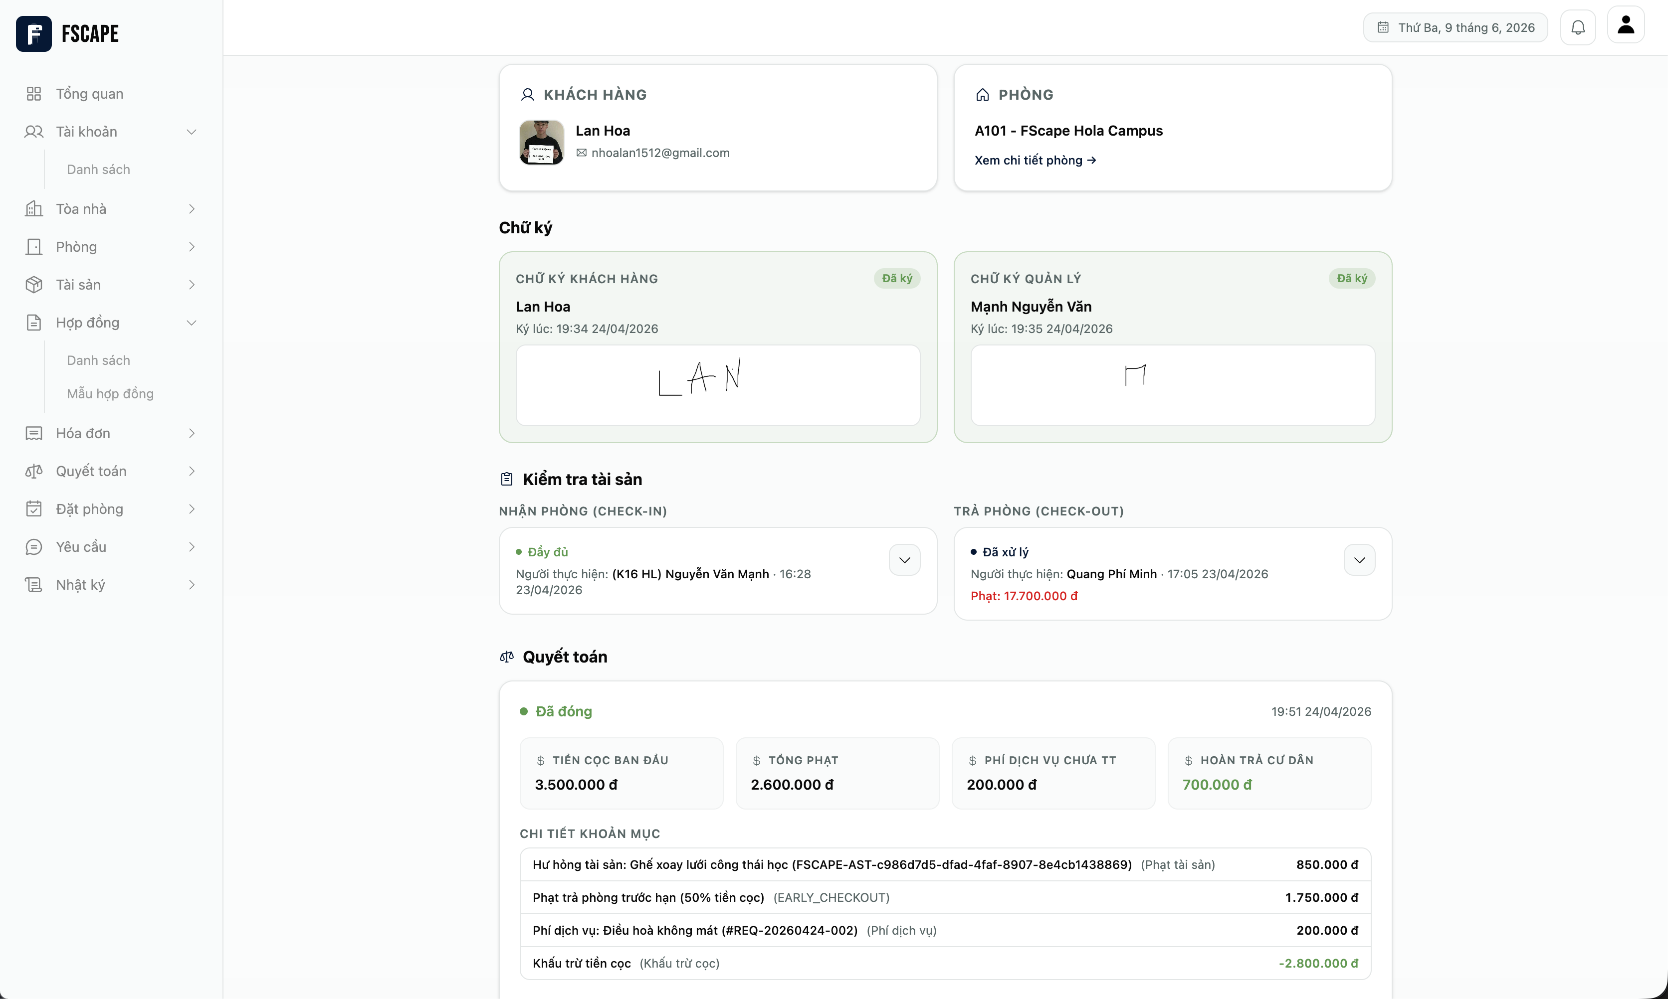Screen dimensions: 1668x999
Task: Expand the check-in Đầy đủ details
Action: click(x=904, y=560)
